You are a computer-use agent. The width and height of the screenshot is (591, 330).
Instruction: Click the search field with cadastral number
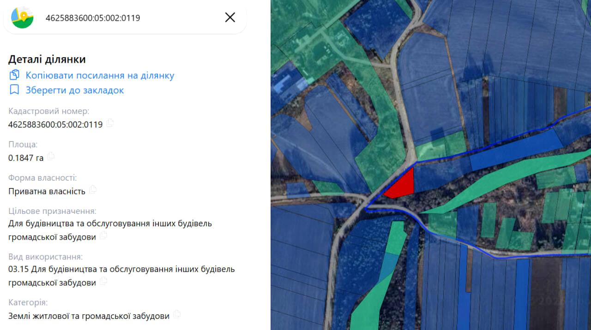pos(125,18)
